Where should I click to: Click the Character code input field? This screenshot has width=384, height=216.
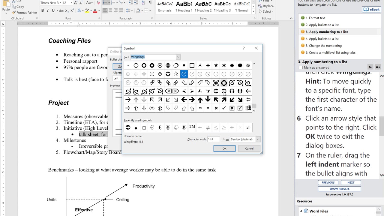[214, 139]
